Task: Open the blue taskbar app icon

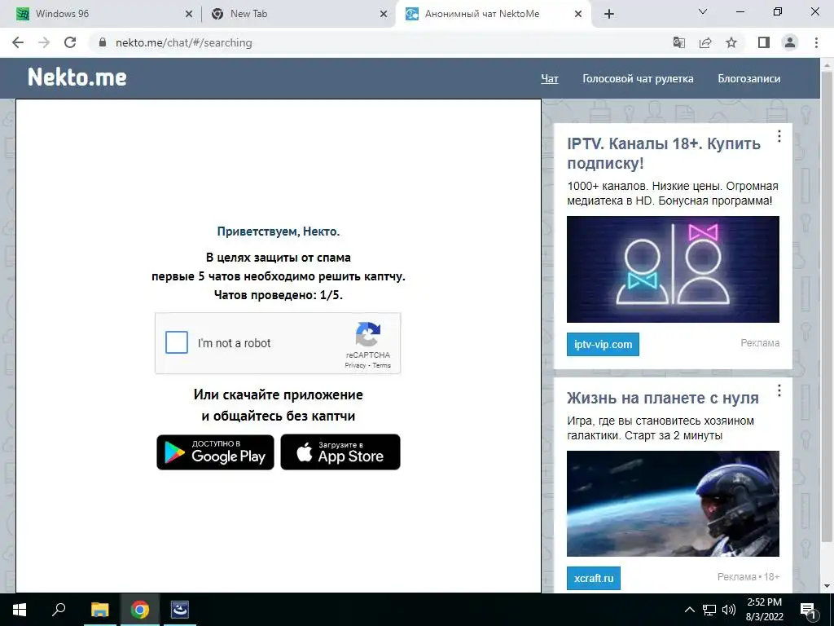Action: coord(180,610)
